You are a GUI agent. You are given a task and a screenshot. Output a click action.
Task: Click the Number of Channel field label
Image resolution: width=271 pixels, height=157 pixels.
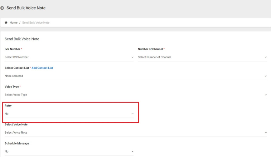coord(150,49)
